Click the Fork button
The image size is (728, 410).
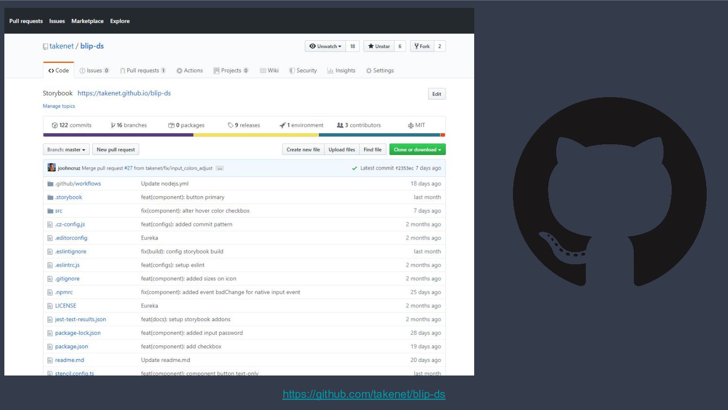coord(422,46)
